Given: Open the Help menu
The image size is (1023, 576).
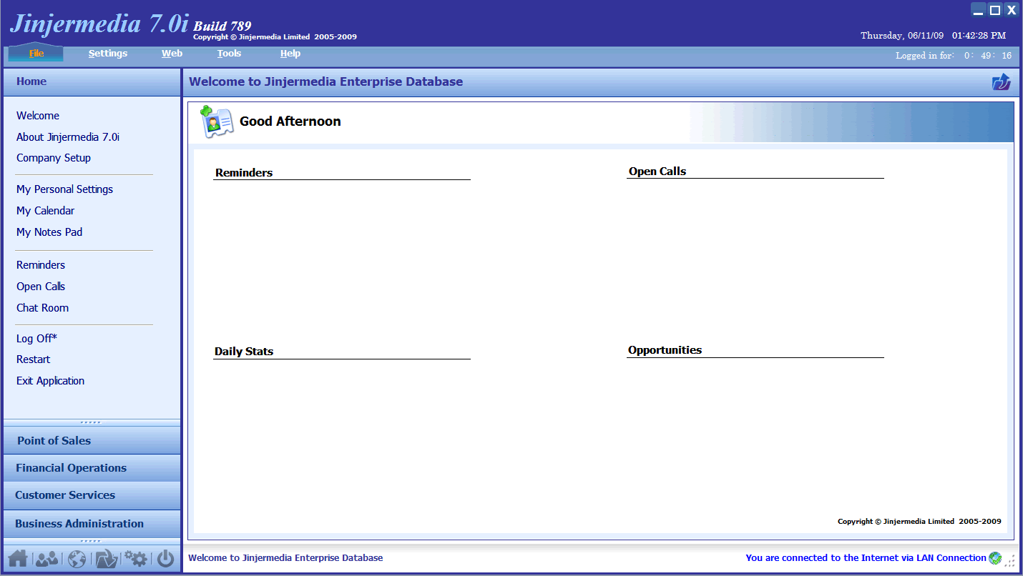Looking at the screenshot, I should [290, 54].
